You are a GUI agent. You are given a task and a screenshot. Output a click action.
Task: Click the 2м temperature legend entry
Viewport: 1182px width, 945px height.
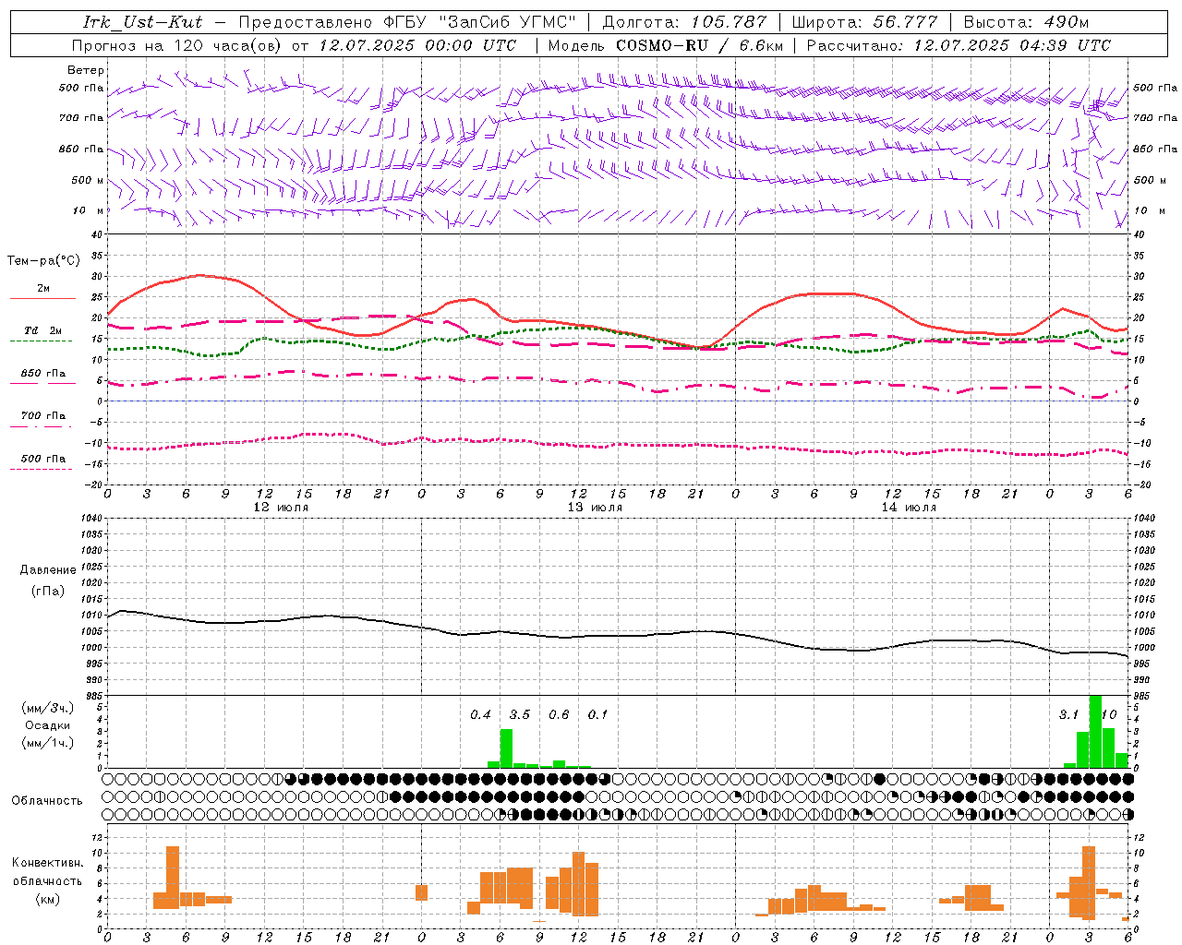[43, 289]
